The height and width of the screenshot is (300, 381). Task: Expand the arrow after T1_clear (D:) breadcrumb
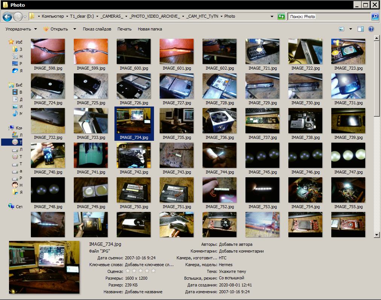[x=97, y=16]
